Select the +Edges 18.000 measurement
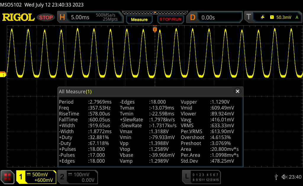Viewport: 303px width, 186px height. coord(82,161)
